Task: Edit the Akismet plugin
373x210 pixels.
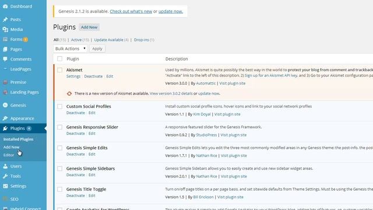Action: 110,76
